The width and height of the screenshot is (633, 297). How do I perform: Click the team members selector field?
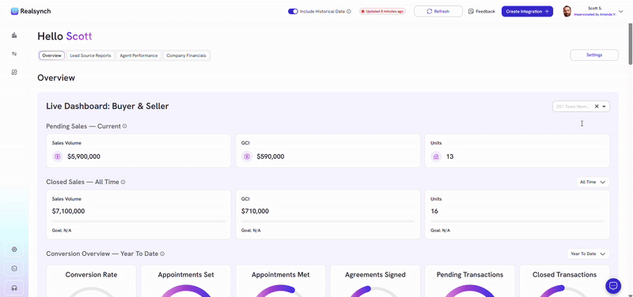coord(581,107)
